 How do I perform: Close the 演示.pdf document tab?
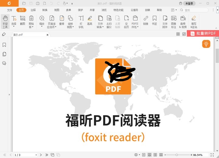coord(47,35)
